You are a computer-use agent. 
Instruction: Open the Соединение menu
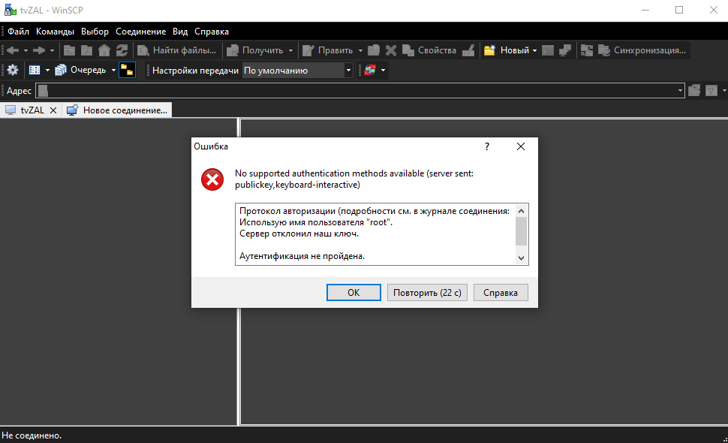click(x=140, y=32)
